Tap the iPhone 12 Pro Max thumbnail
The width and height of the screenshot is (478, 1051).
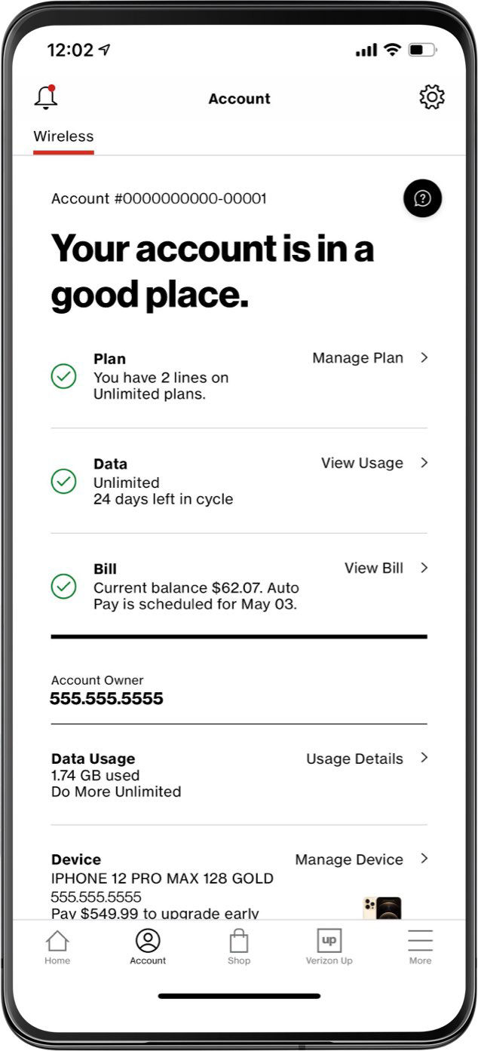382,907
